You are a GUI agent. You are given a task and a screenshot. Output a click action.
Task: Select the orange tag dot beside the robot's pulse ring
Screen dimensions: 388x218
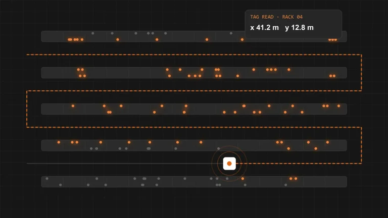pyautogui.click(x=243, y=179)
